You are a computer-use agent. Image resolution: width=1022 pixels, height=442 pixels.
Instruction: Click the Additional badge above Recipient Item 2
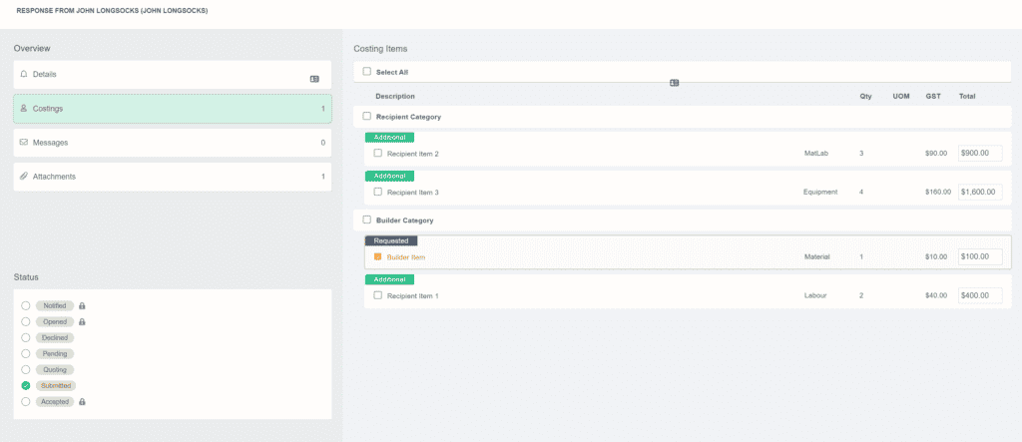(x=389, y=137)
